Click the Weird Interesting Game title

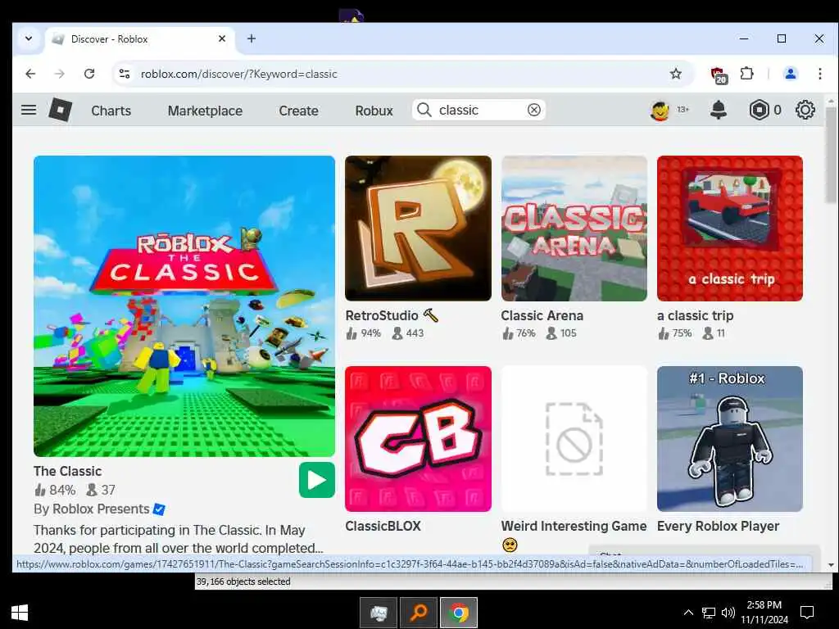coord(574,527)
